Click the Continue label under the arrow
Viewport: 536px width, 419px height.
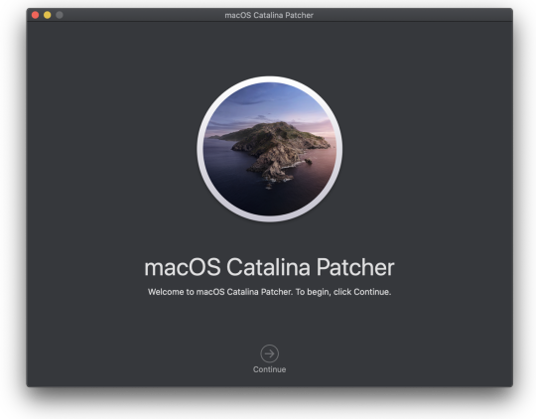269,369
